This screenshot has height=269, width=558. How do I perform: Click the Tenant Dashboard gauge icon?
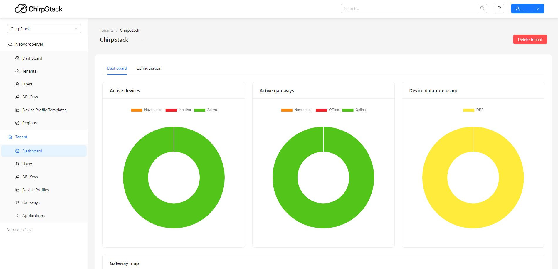[x=17, y=151]
